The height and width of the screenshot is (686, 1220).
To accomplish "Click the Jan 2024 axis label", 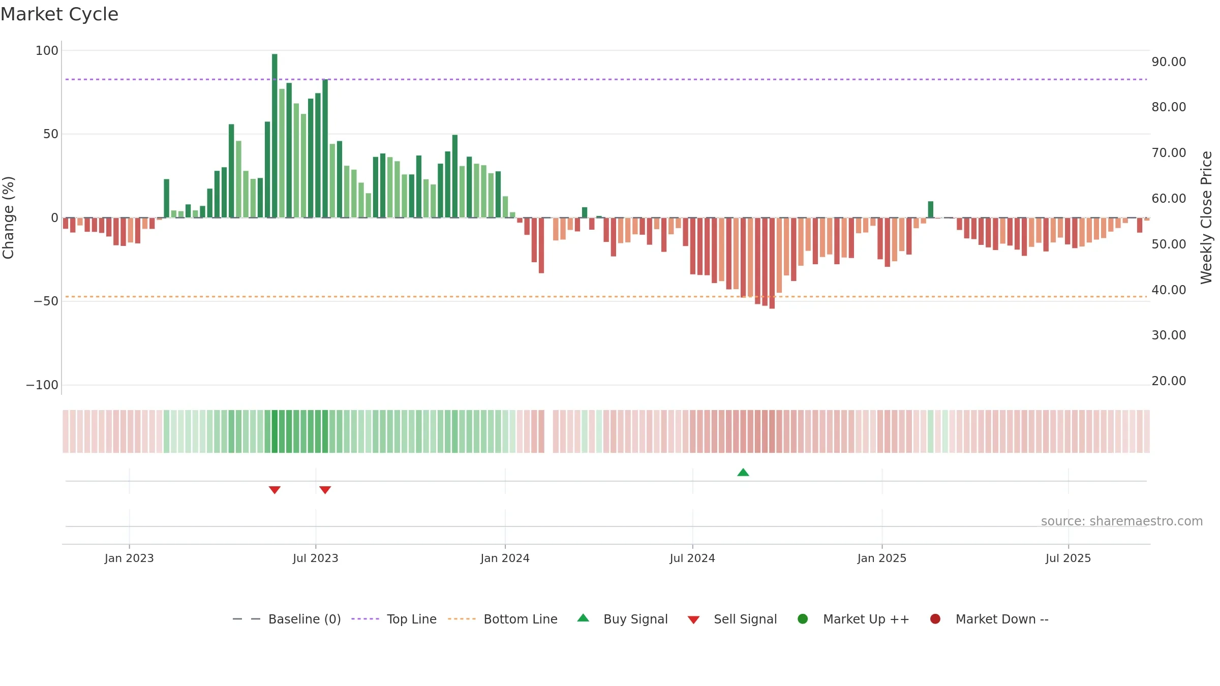I will tap(505, 558).
